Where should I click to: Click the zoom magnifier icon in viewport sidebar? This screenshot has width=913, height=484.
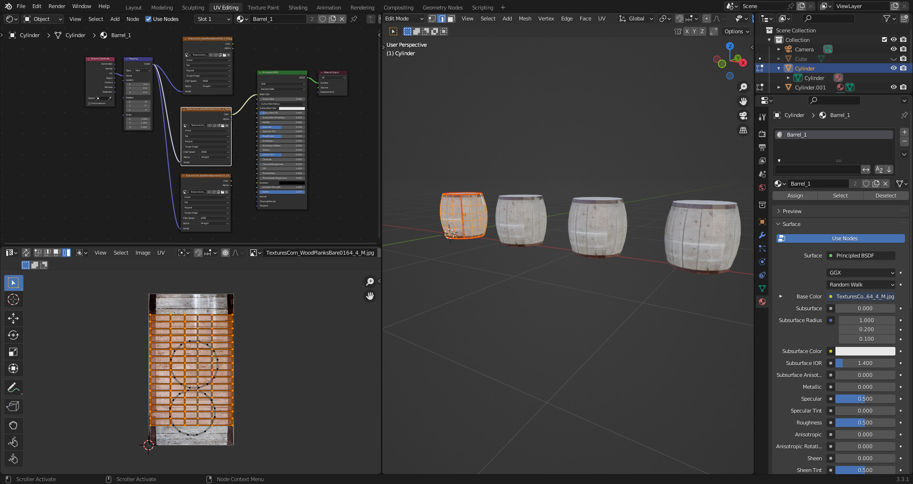tap(743, 87)
